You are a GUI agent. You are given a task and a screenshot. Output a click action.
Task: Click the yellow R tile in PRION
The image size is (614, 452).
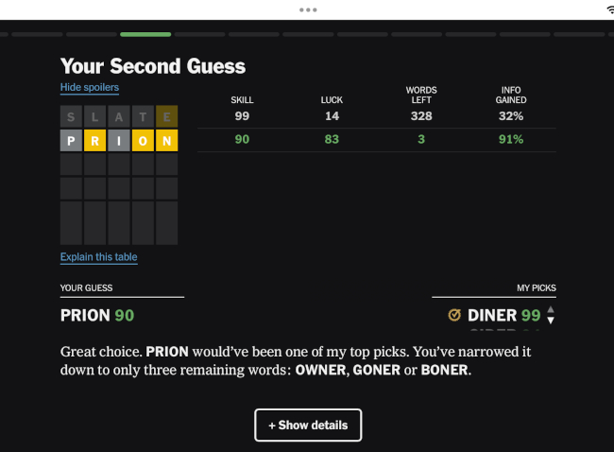[94, 140]
